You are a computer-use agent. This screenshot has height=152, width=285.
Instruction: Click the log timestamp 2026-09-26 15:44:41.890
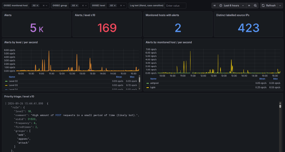point(25,104)
